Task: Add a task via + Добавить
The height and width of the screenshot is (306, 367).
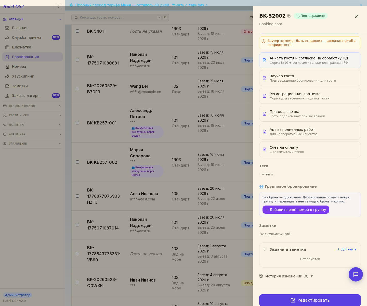Action: pos(347,249)
